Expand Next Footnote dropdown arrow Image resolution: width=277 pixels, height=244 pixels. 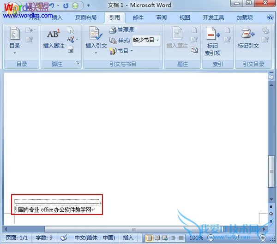(77, 39)
